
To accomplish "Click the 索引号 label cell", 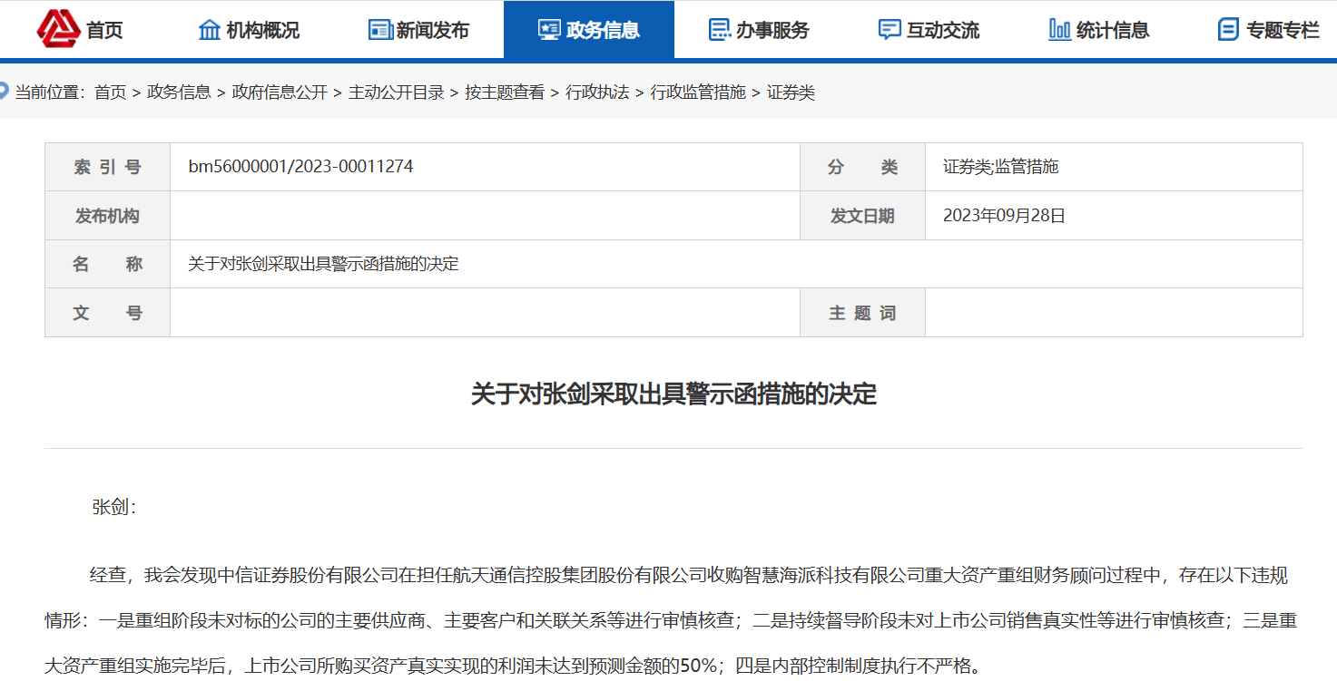I will pyautogui.click(x=108, y=167).
